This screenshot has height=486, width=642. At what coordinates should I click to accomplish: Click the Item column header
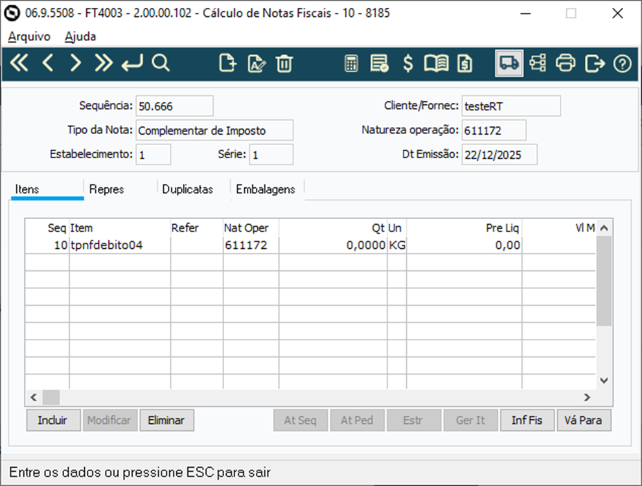[120, 227]
